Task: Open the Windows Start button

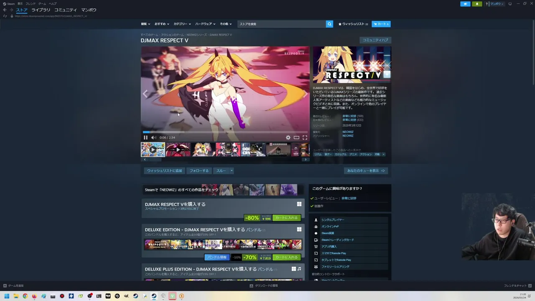Action: pyautogui.click(x=7, y=296)
